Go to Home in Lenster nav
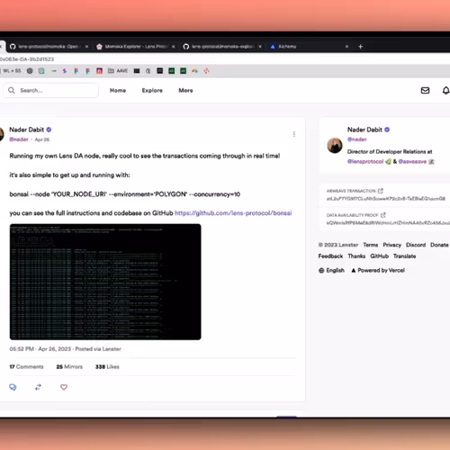The image size is (450, 450). click(118, 90)
